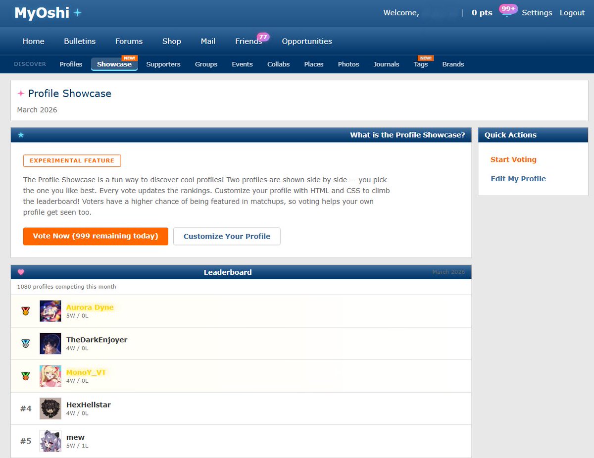
Task: Open the Opportunities menu
Action: (x=307, y=41)
